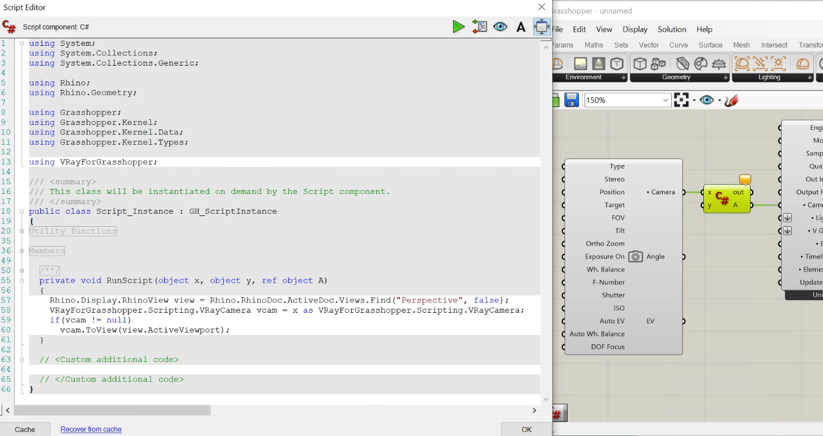The height and width of the screenshot is (436, 823).
Task: Expand the Environment panel in the ribbon
Action: point(623,77)
